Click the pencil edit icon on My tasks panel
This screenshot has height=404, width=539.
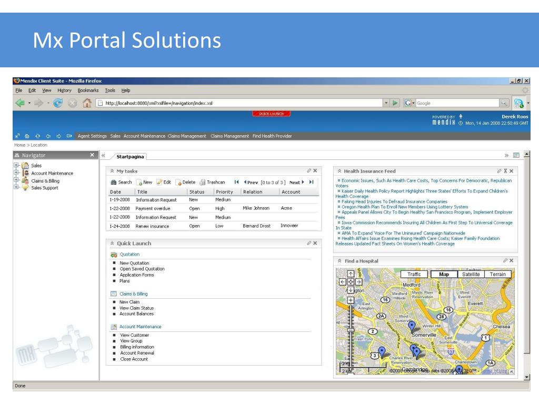pyautogui.click(x=309, y=170)
